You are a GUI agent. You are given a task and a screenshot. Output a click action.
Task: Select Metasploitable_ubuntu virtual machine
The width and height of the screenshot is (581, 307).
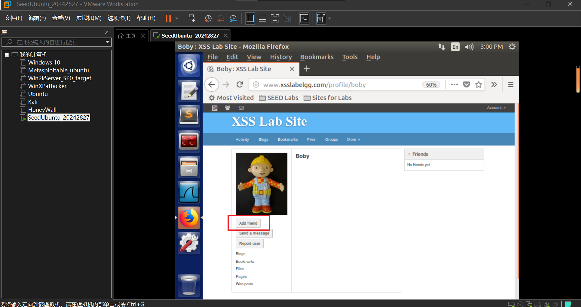[58, 70]
